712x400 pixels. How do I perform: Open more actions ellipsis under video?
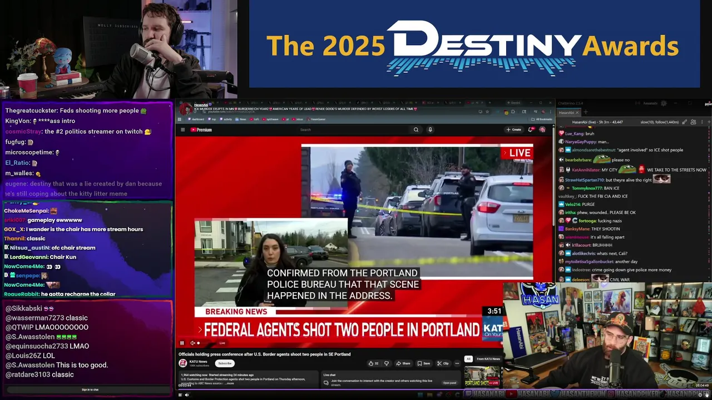pos(457,363)
